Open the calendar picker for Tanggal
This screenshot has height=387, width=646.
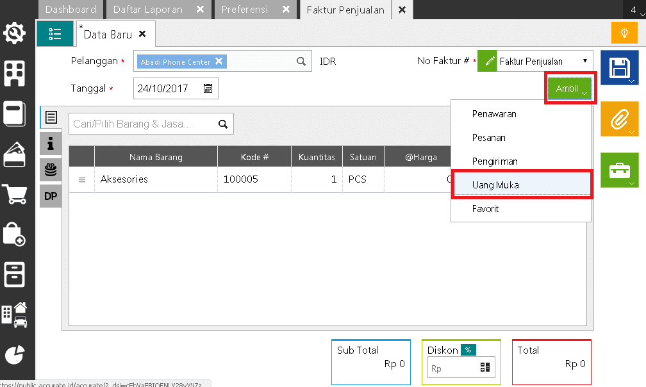tap(208, 88)
